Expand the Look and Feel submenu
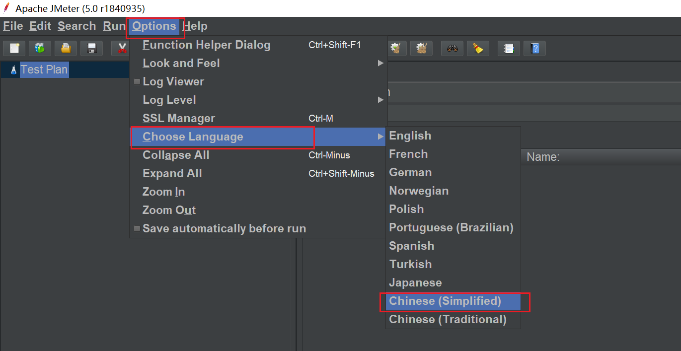The height and width of the screenshot is (351, 681). (x=258, y=63)
